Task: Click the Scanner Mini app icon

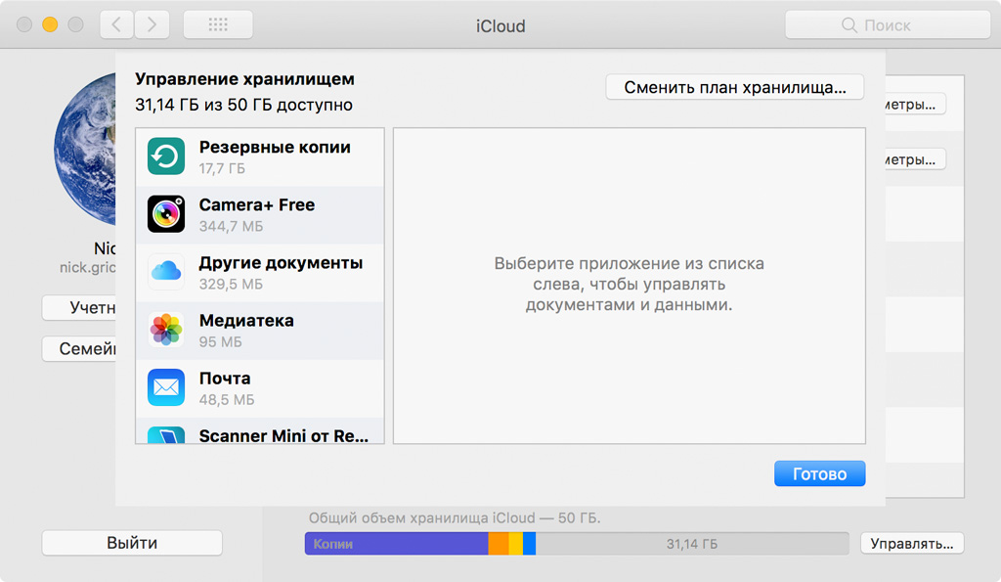Action: [166, 434]
